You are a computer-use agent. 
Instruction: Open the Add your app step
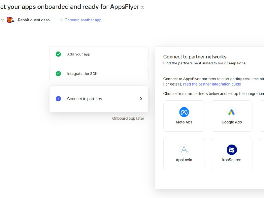point(99,54)
